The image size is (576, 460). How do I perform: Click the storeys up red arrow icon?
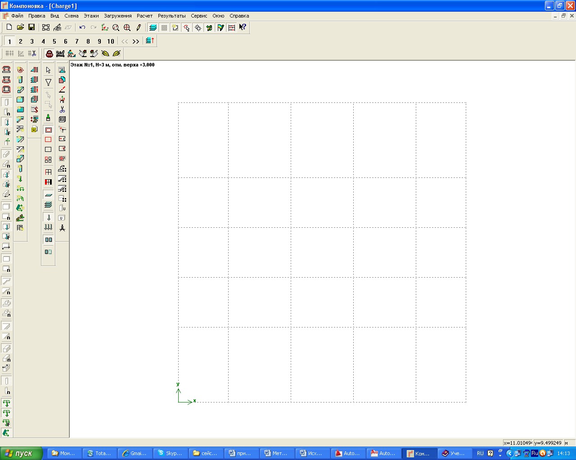coord(150,41)
